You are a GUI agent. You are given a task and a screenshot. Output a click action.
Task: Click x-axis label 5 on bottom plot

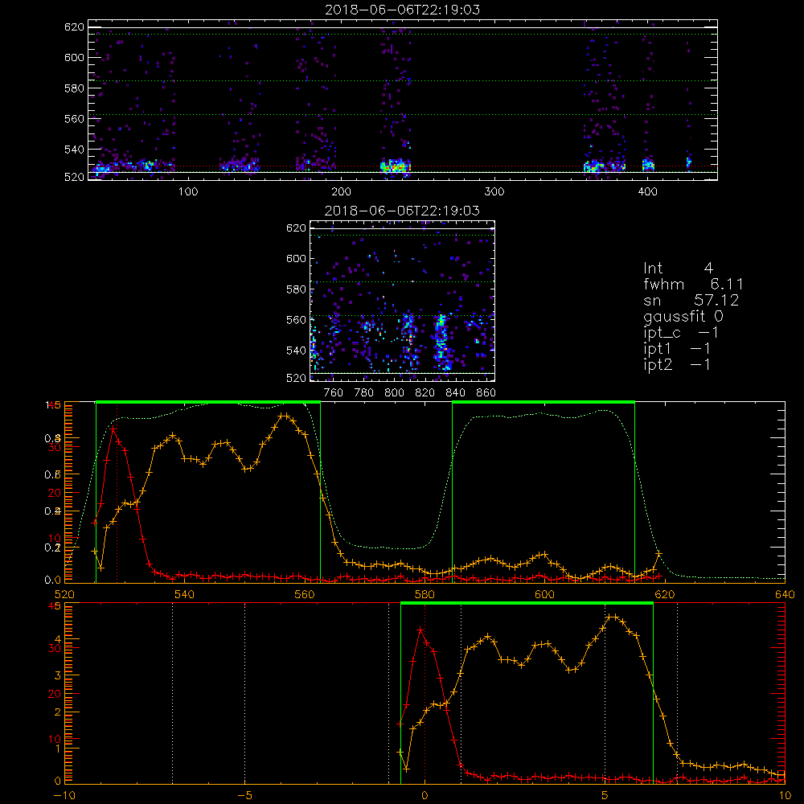pyautogui.click(x=605, y=796)
